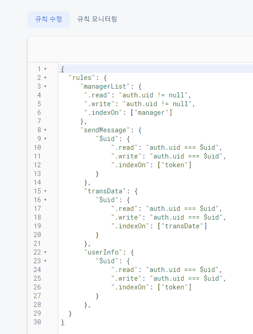Click the "token" value on line 12
Image resolution: width=253 pixels, height=334 pixels.
pyautogui.click(x=174, y=165)
